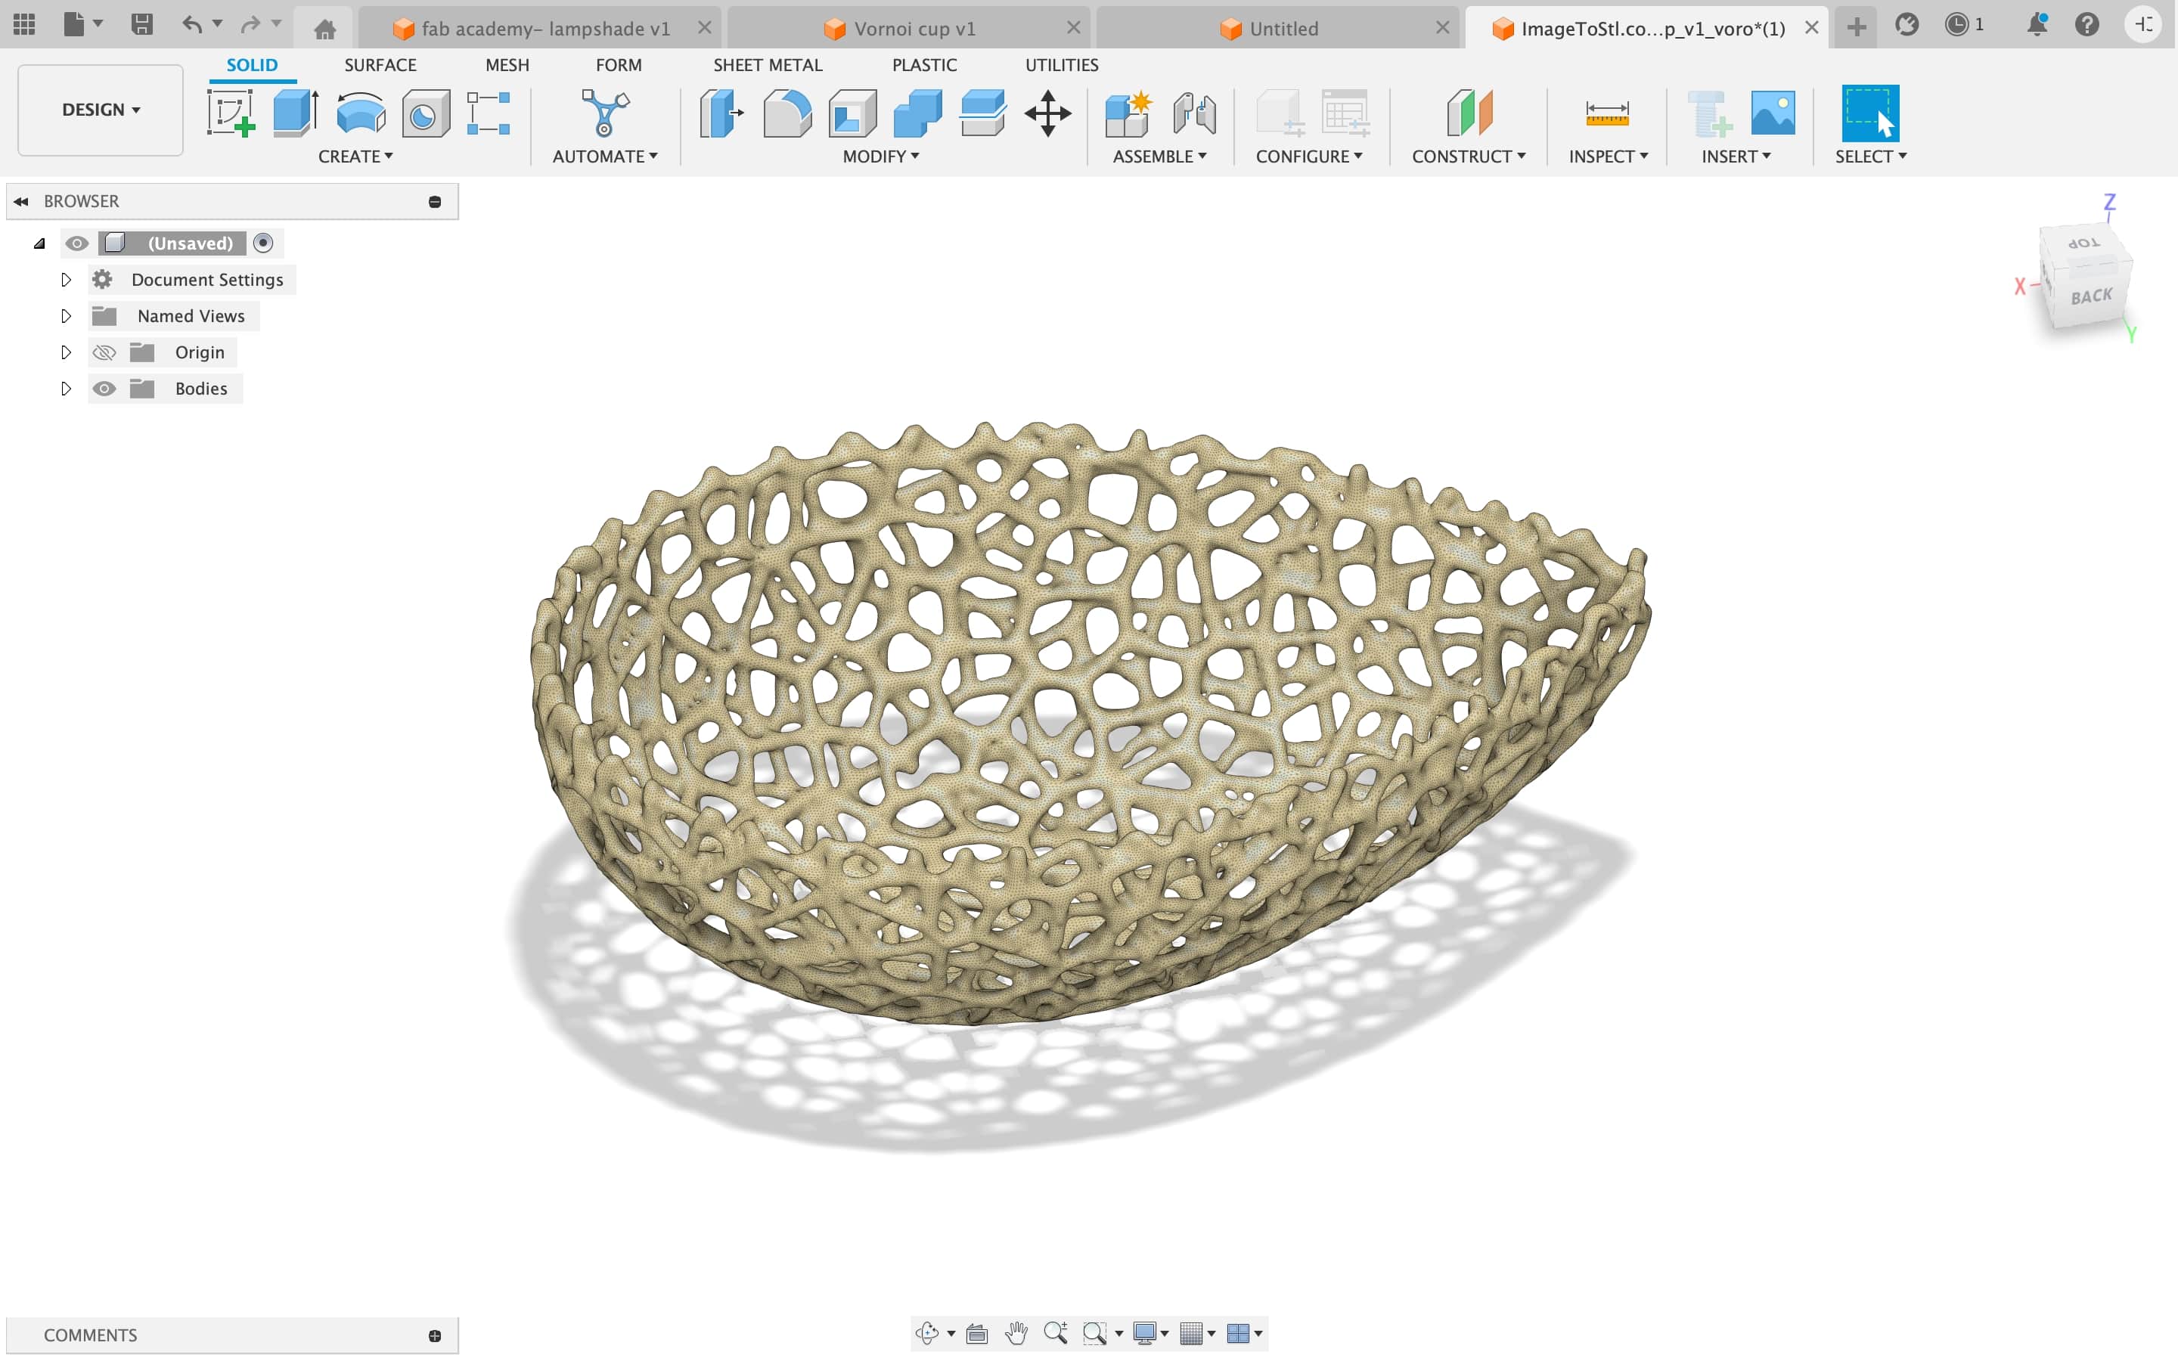Open the Vornoi cup v1 document tab
Viewport: 2178px width, 1361px height.
click(x=913, y=29)
